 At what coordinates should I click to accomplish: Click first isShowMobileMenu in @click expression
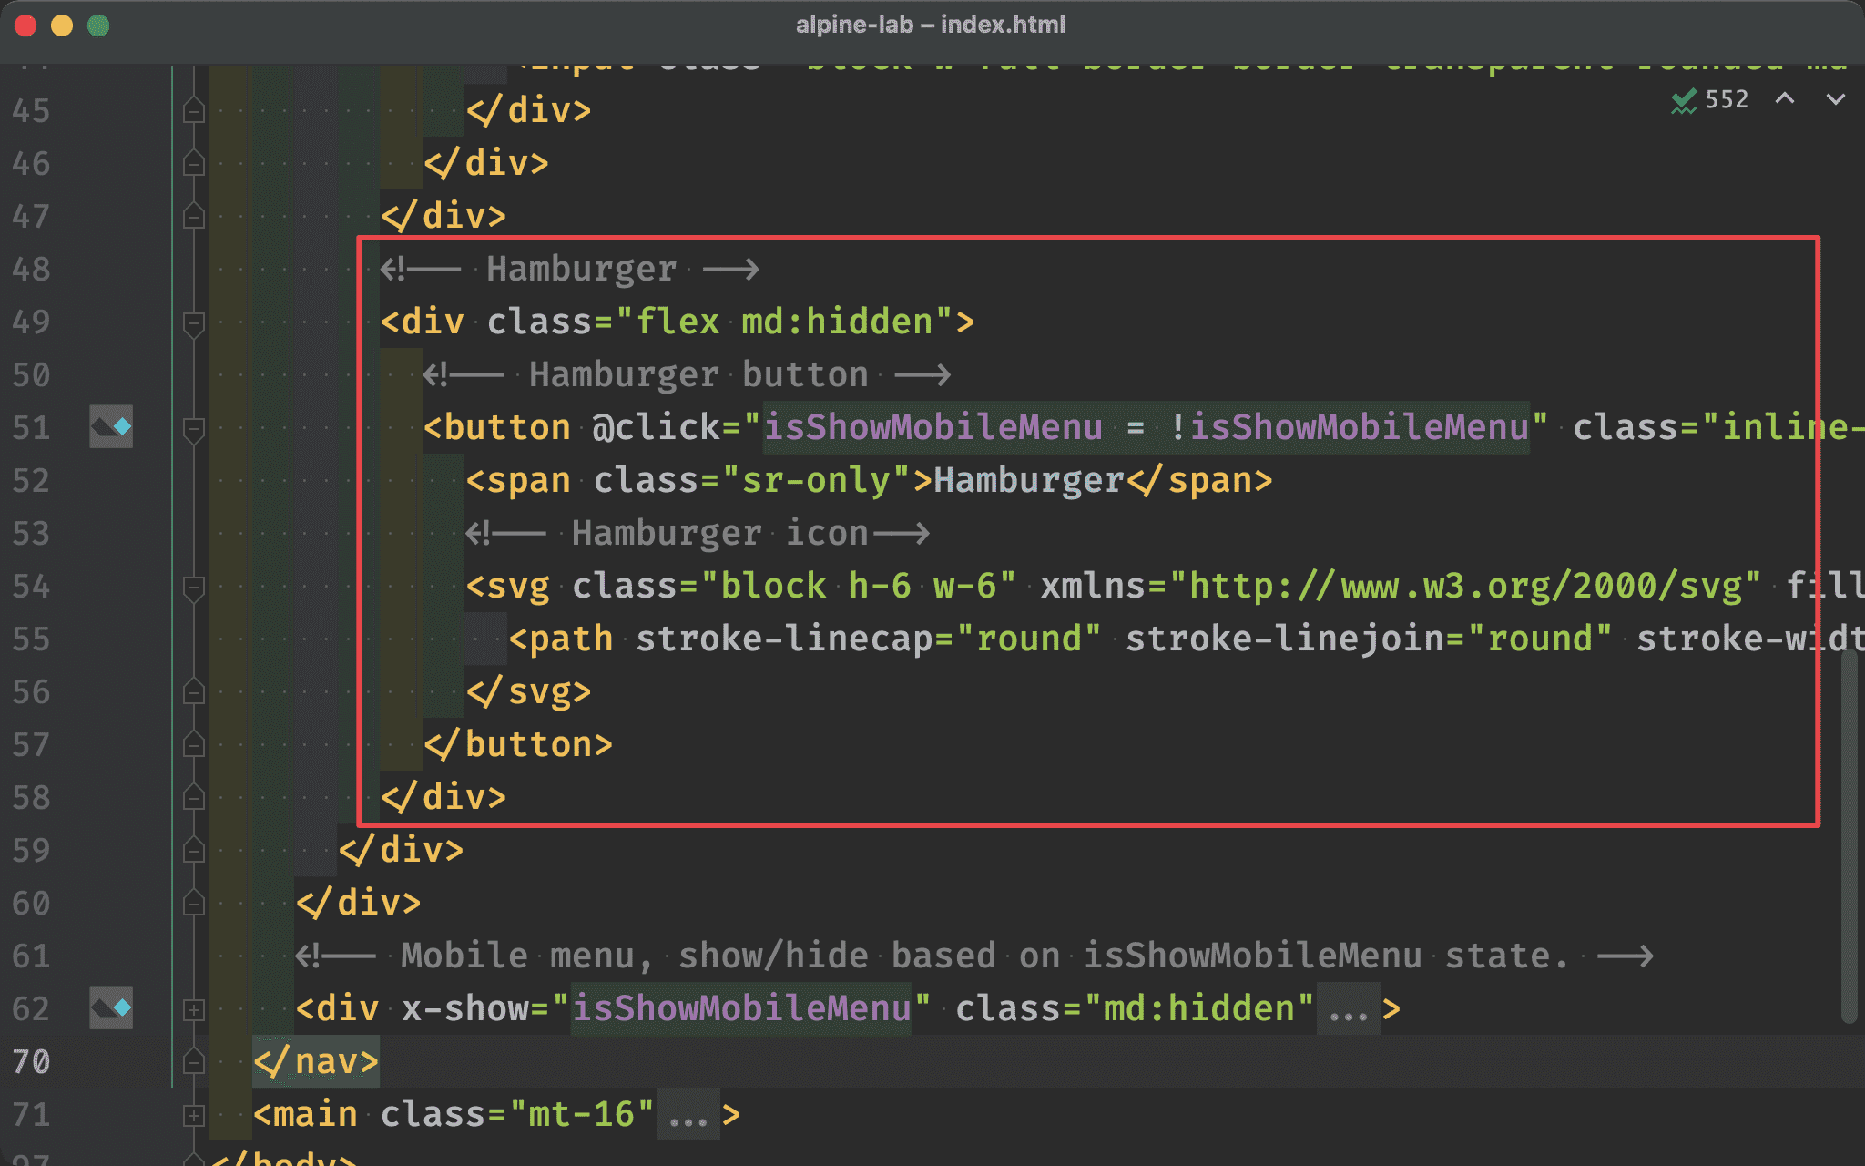point(932,428)
